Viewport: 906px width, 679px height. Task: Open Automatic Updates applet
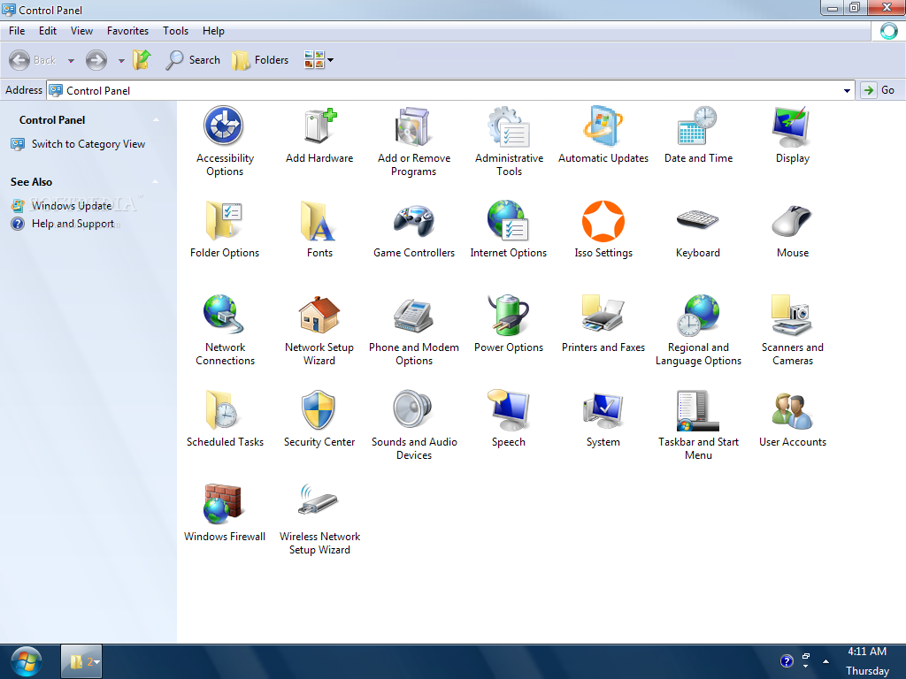pos(603,134)
